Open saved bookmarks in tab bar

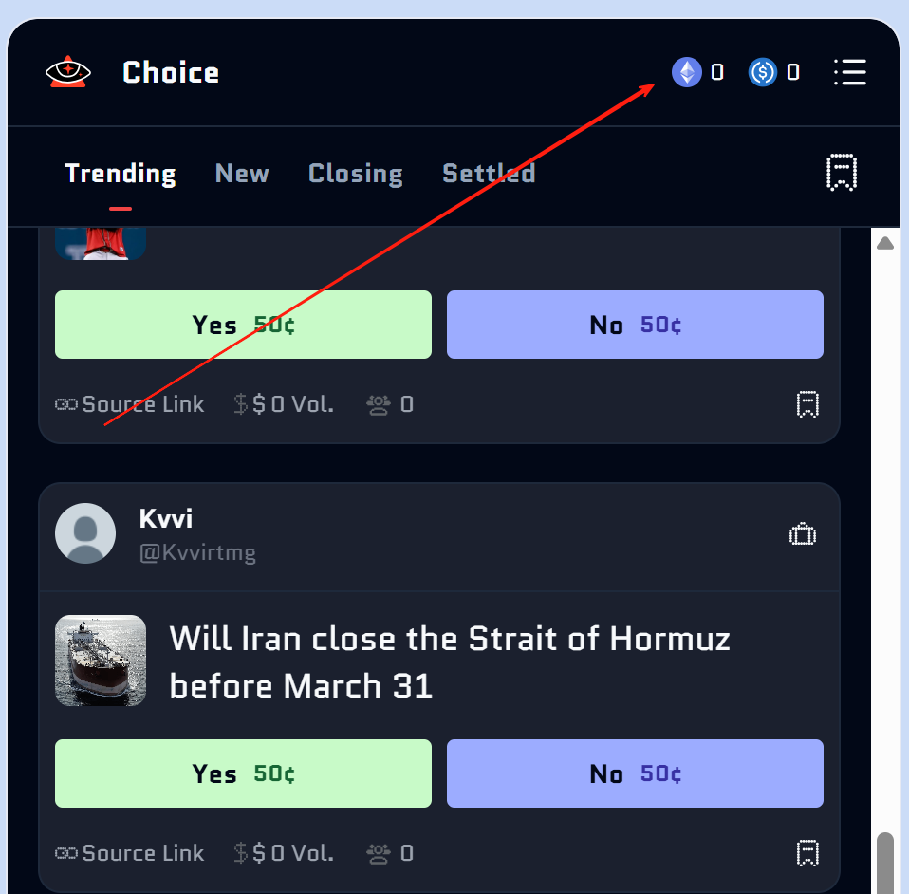pyautogui.click(x=842, y=173)
